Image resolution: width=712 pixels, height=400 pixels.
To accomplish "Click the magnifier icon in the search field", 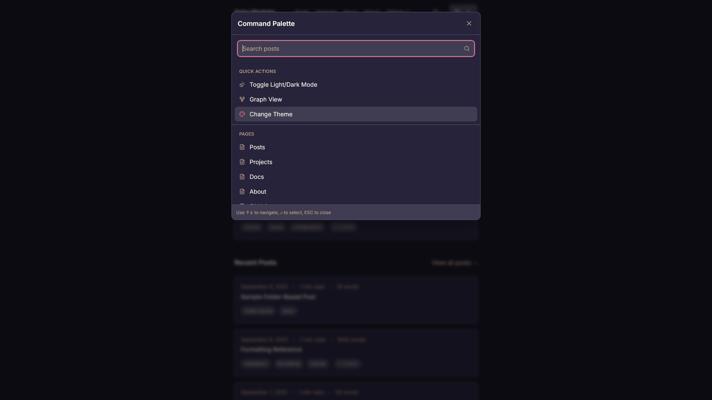I will tap(467, 49).
